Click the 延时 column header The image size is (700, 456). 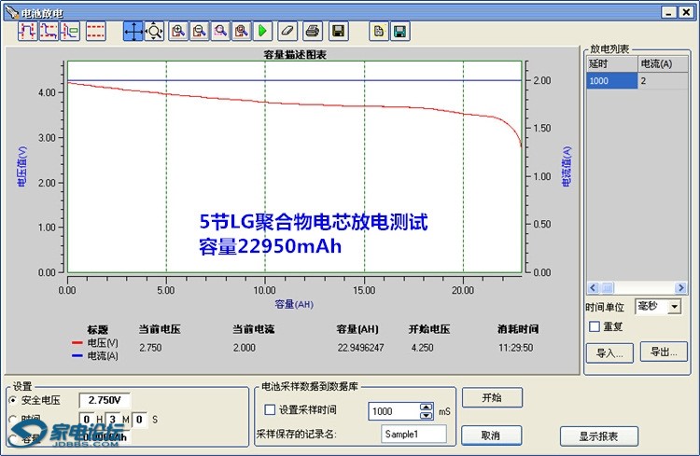(611, 63)
